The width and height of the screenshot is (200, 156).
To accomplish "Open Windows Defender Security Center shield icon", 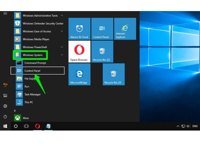I will pyautogui.click(x=17, y=24).
